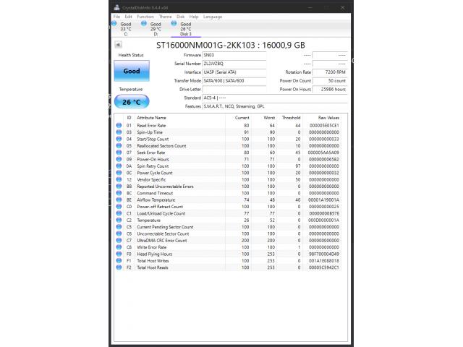Image resolution: width=463 pixels, height=347 pixels.
Task: Open the Language menu
Action: [x=213, y=16]
